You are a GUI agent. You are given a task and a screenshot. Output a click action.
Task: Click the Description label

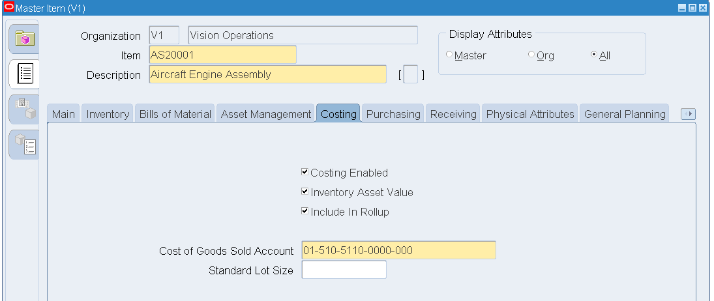point(114,75)
